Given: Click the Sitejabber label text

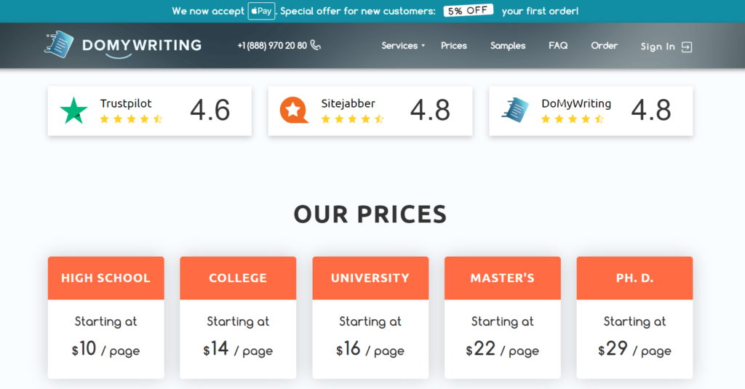Looking at the screenshot, I should click(348, 103).
